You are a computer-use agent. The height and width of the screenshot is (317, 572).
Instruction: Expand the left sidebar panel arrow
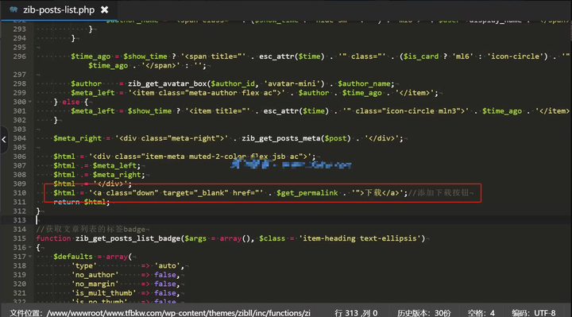coord(4,139)
